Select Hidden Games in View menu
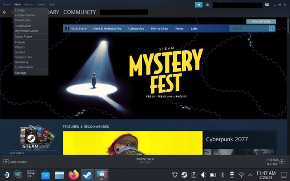This screenshot has width=290, height=181. 25,15
